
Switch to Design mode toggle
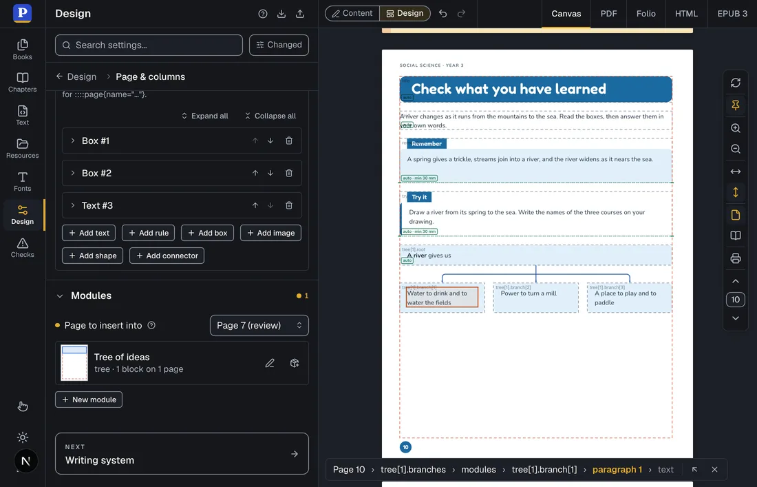point(405,14)
